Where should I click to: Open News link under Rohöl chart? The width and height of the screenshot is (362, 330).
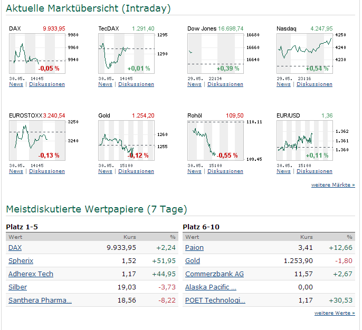194,171
